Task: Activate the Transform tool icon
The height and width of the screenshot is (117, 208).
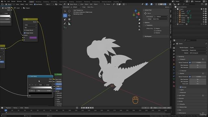Action: [x=69, y=19]
